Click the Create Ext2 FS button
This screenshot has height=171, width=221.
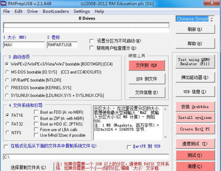point(195,129)
